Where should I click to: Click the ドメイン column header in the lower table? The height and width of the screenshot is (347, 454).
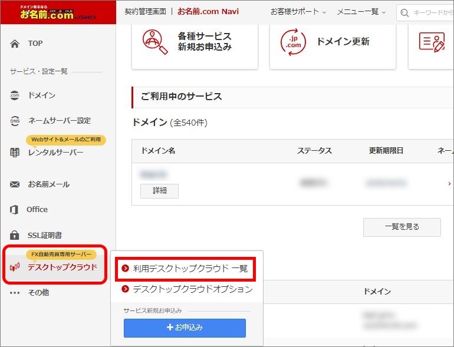[377, 292]
